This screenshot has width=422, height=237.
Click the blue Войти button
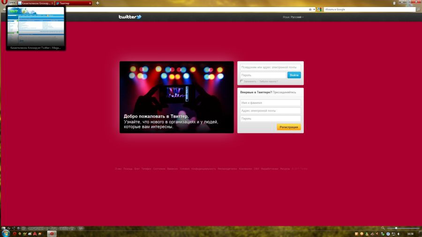tap(294, 75)
